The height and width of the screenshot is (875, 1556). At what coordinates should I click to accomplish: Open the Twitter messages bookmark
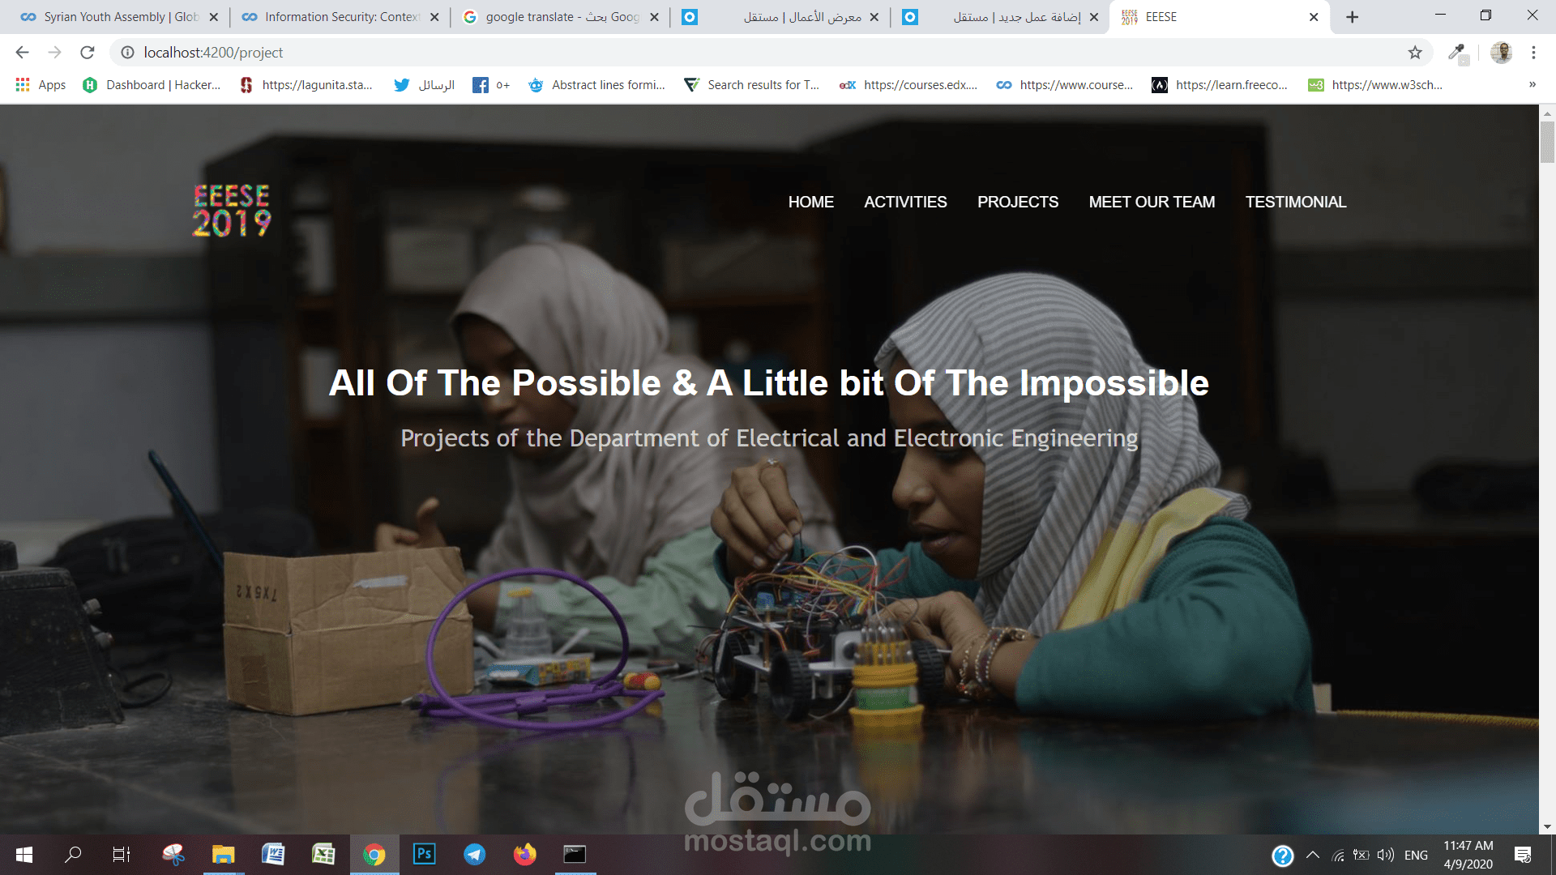[424, 85]
